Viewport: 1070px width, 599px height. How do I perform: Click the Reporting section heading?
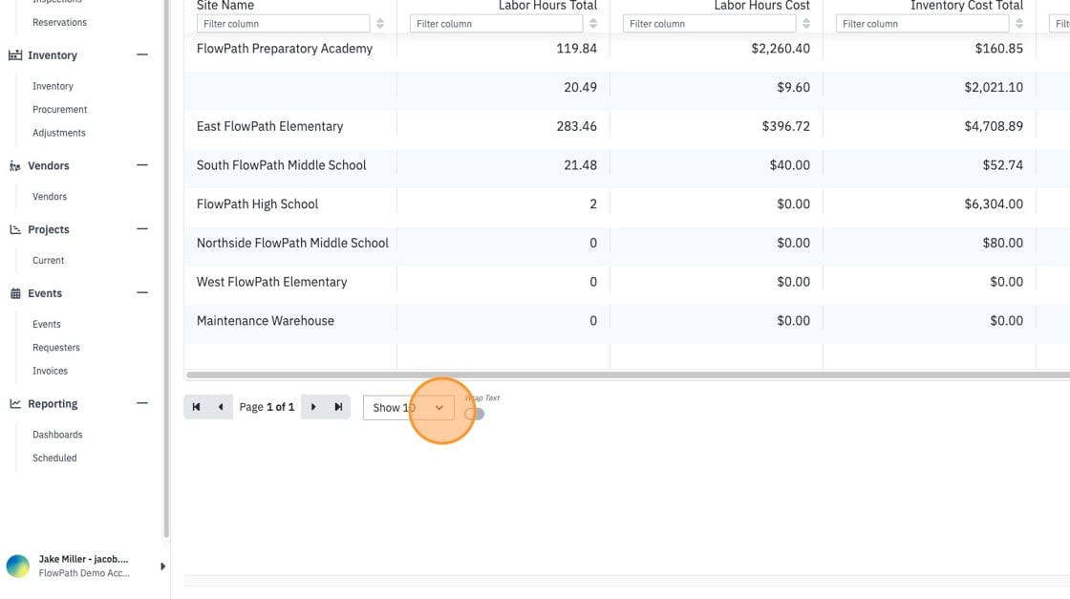(x=53, y=404)
